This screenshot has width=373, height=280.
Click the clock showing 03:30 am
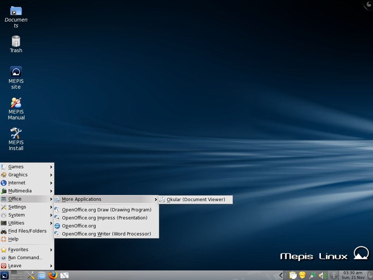pyautogui.click(x=353, y=275)
